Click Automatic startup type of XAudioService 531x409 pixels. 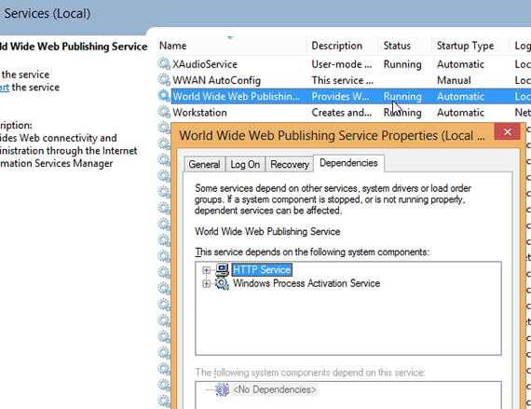[x=460, y=64]
